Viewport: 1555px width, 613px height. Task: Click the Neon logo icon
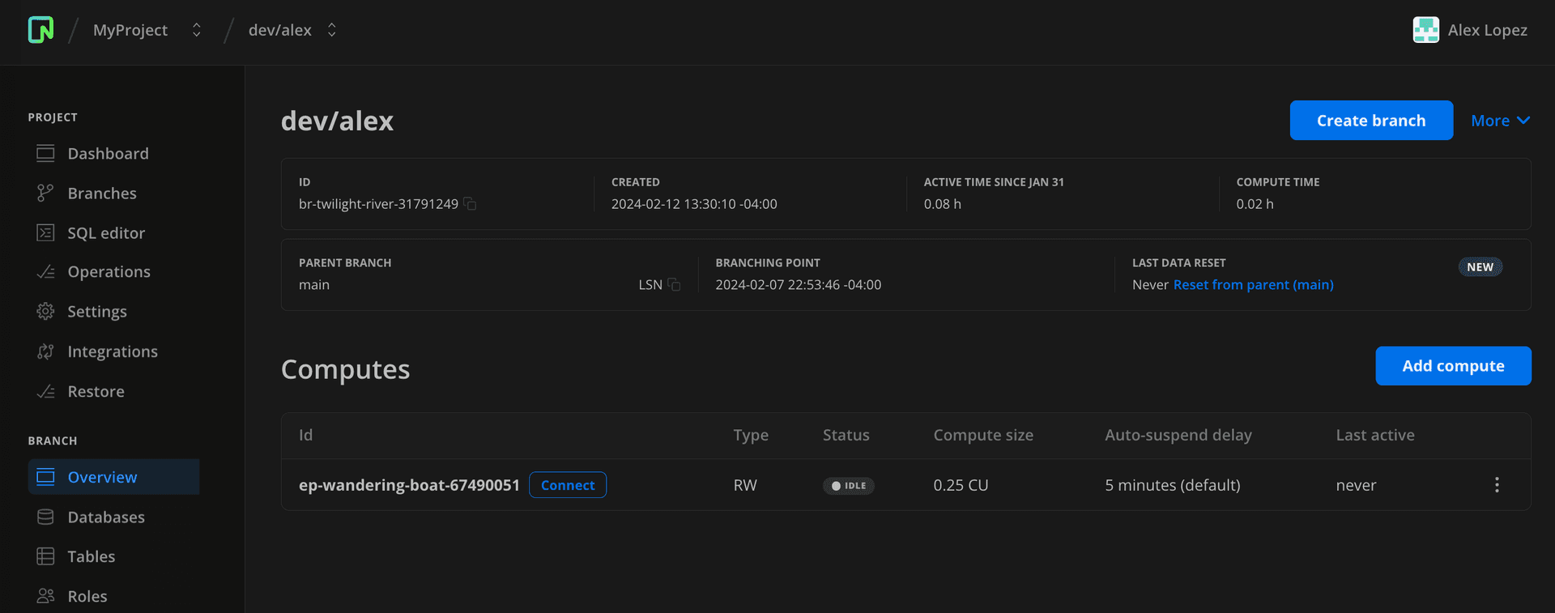click(x=40, y=30)
